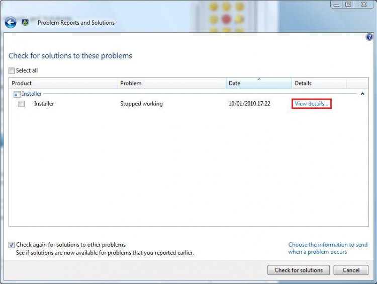
Task: Open help via the question mark icon
Action: (x=369, y=37)
